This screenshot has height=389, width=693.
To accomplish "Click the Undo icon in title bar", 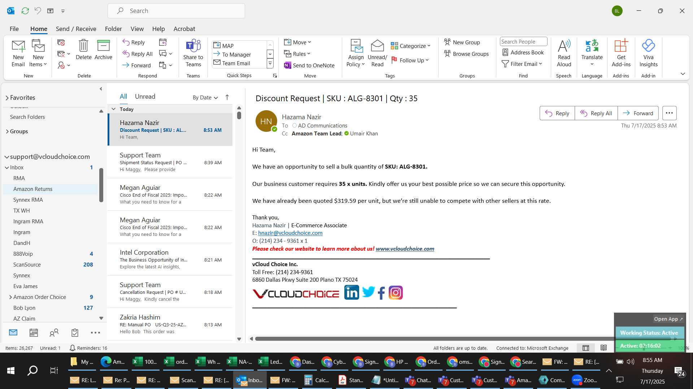I will (38, 11).
